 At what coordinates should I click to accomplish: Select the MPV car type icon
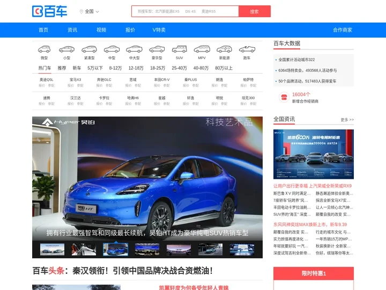coord(202,49)
